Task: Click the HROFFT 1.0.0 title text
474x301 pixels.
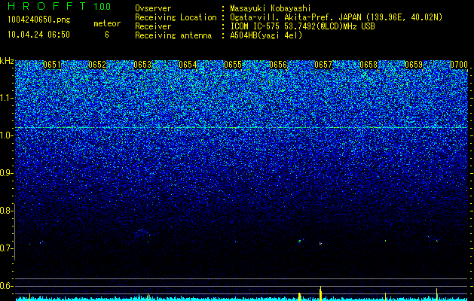Action: [60, 6]
